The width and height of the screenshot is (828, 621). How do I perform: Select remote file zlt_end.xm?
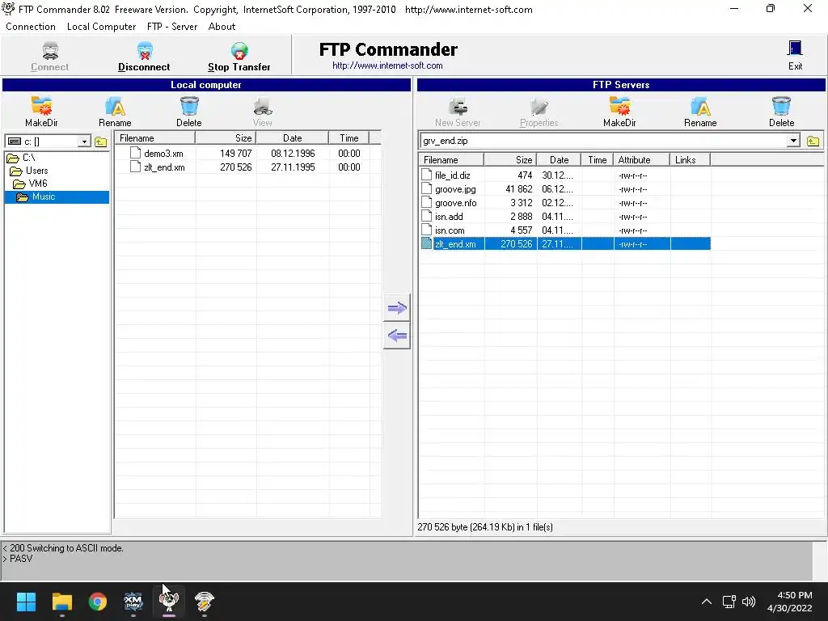[565, 244]
